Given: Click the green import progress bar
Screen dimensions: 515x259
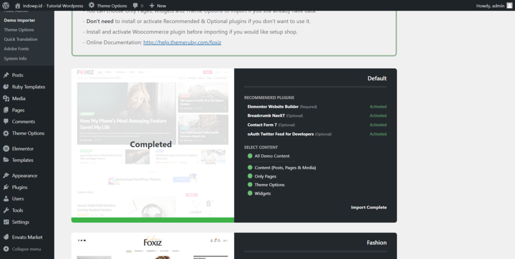Looking at the screenshot, I should [153, 220].
